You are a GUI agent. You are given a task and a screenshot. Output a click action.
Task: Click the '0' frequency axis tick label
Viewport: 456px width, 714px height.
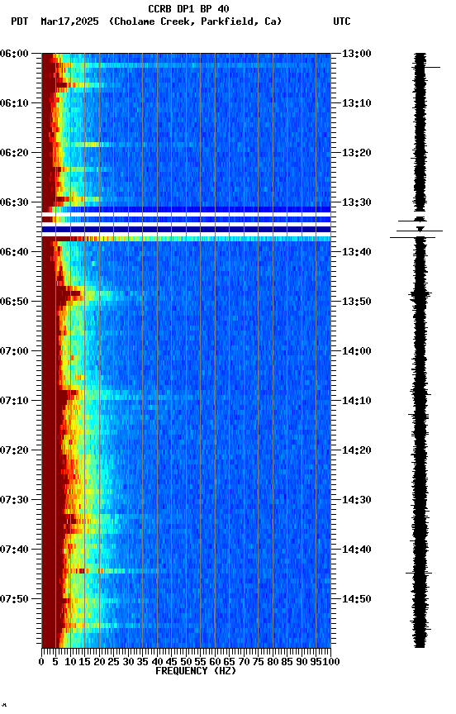[x=41, y=662]
